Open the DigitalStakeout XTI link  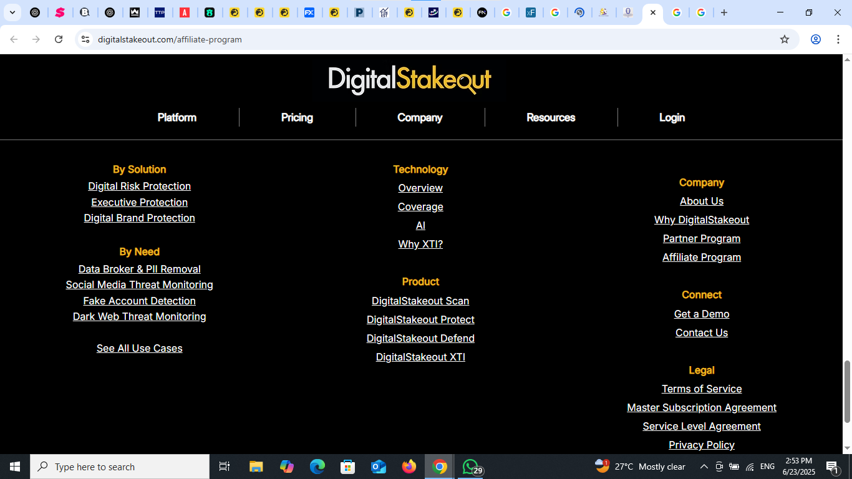pyautogui.click(x=420, y=357)
